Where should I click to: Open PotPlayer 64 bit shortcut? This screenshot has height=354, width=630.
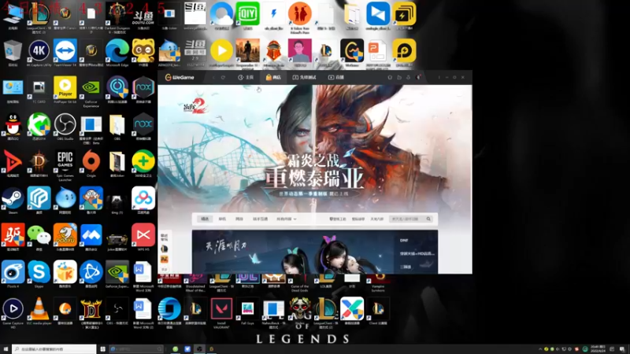(65, 90)
